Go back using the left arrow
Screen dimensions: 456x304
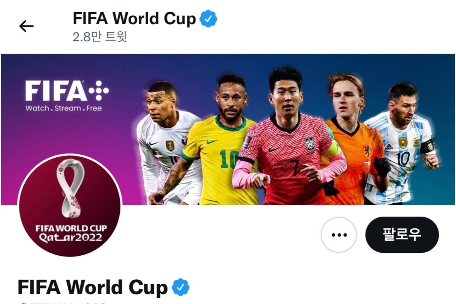click(x=26, y=26)
